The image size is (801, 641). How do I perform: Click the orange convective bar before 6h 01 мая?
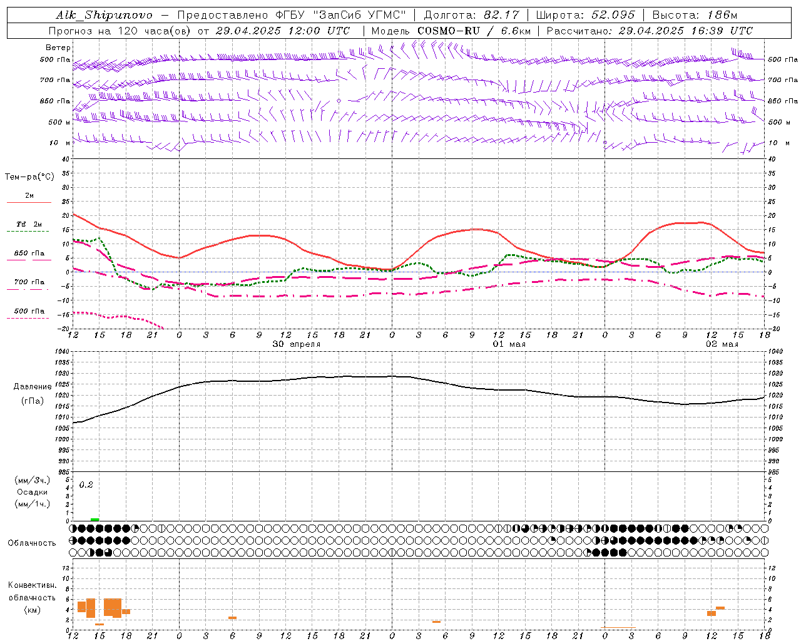pyautogui.click(x=436, y=622)
